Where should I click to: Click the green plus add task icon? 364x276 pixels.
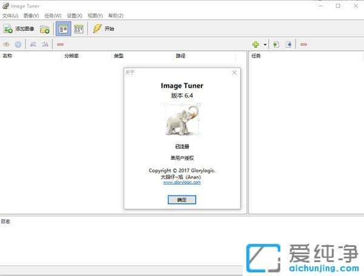(x=256, y=44)
